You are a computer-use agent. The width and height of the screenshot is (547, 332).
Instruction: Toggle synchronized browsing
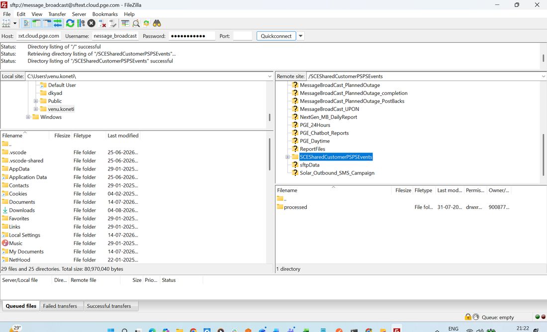[146, 23]
